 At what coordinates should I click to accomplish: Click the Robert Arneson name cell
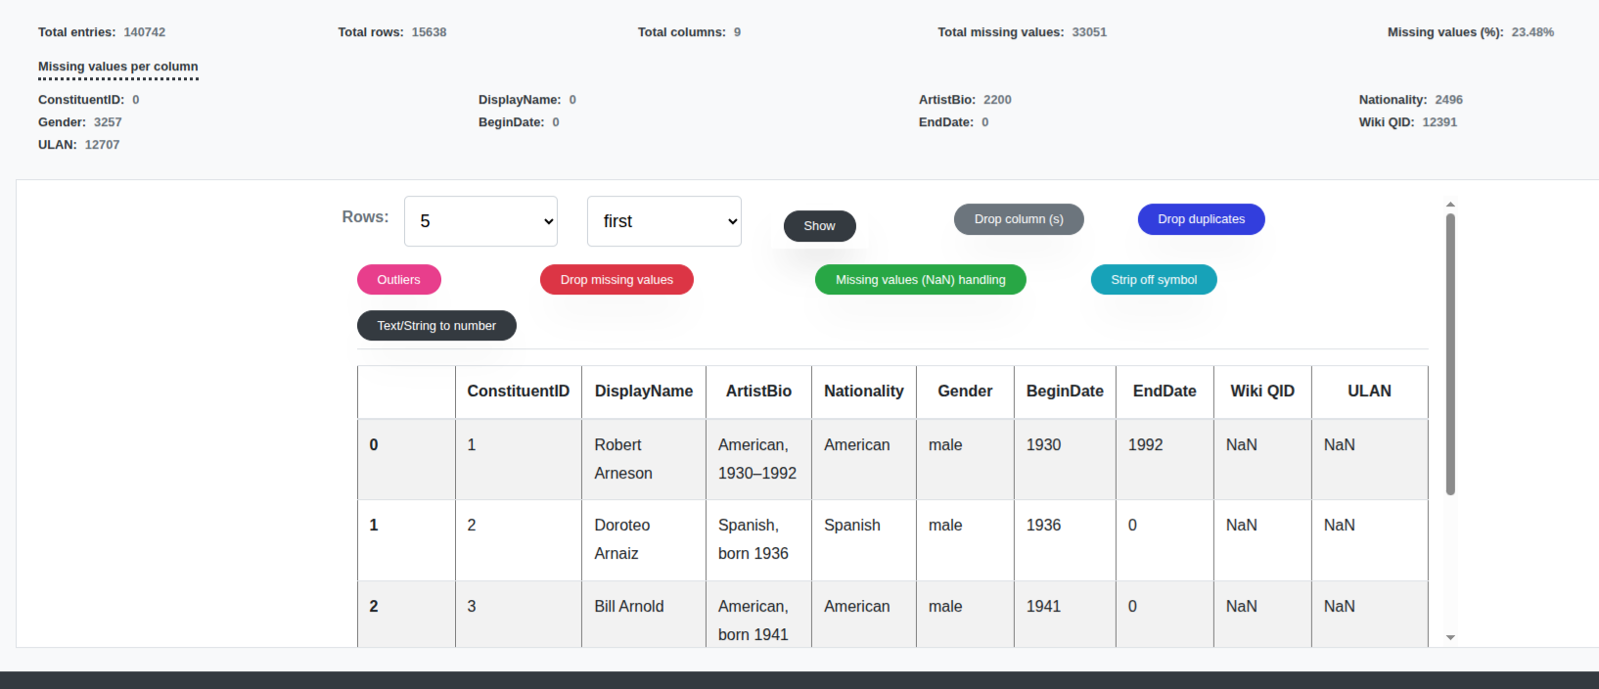pos(623,459)
